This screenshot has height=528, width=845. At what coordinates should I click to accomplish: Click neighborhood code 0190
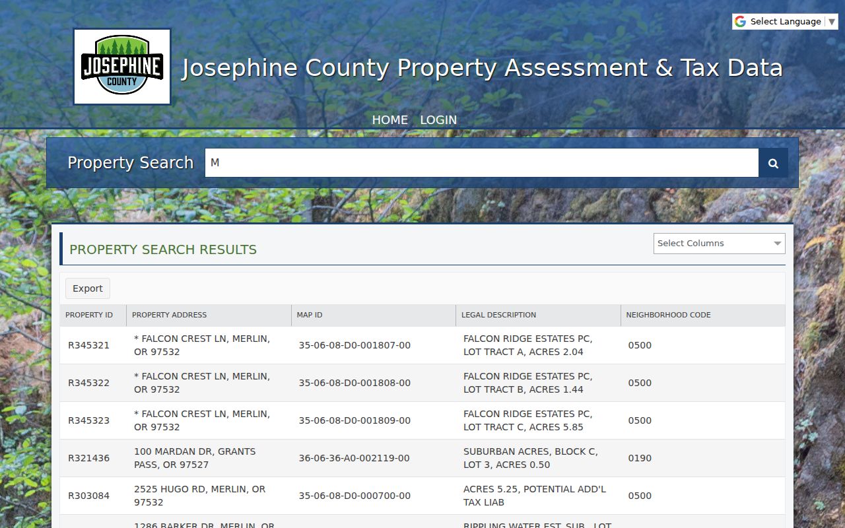[640, 458]
